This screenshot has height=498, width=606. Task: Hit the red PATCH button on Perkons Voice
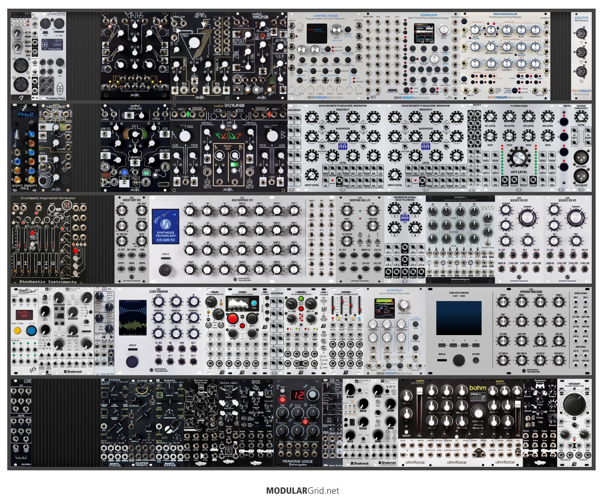pyautogui.click(x=282, y=400)
